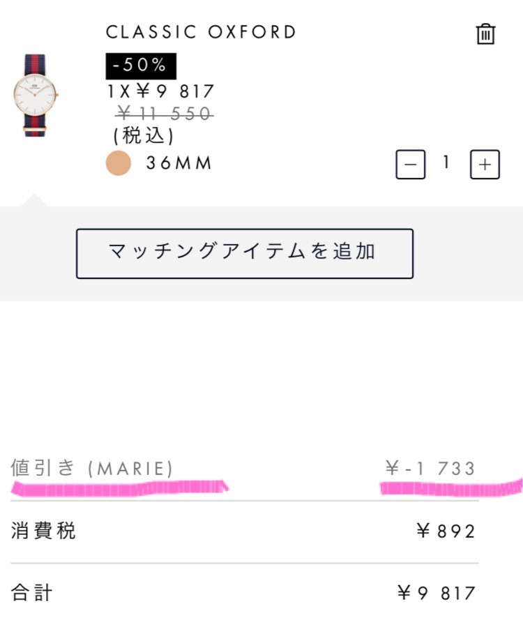Screen dimensions: 523x620
Task: Click the 合計 total label
Action: (32, 593)
